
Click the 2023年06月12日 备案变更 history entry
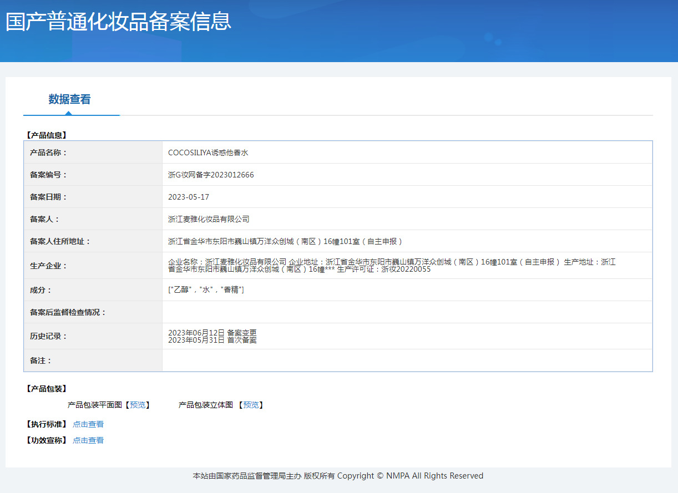click(x=212, y=333)
